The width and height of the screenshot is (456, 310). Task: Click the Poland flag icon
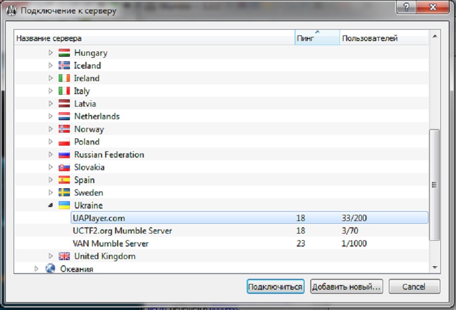pyautogui.click(x=64, y=142)
